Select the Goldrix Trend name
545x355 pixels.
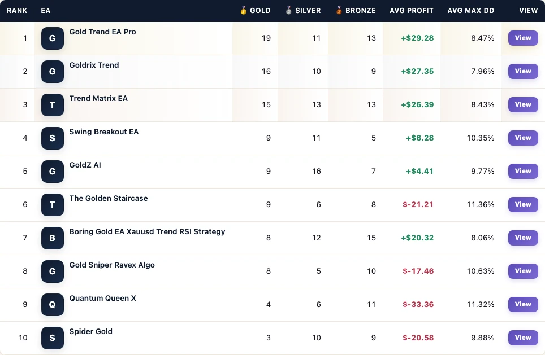(94, 65)
